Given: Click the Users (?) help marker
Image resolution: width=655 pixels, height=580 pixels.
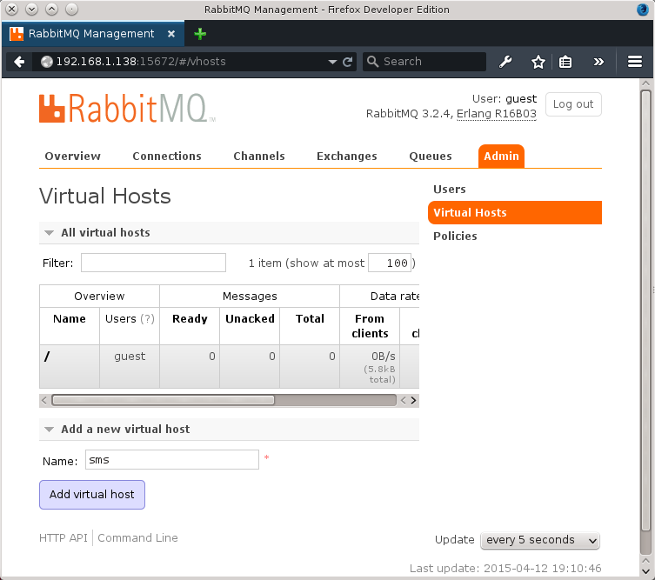Looking at the screenshot, I should (147, 318).
